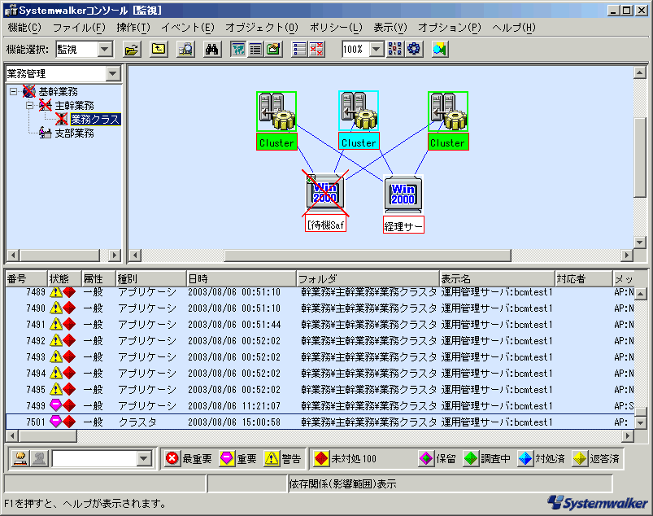
Task: Click the binoculars search icon
Action: [212, 50]
